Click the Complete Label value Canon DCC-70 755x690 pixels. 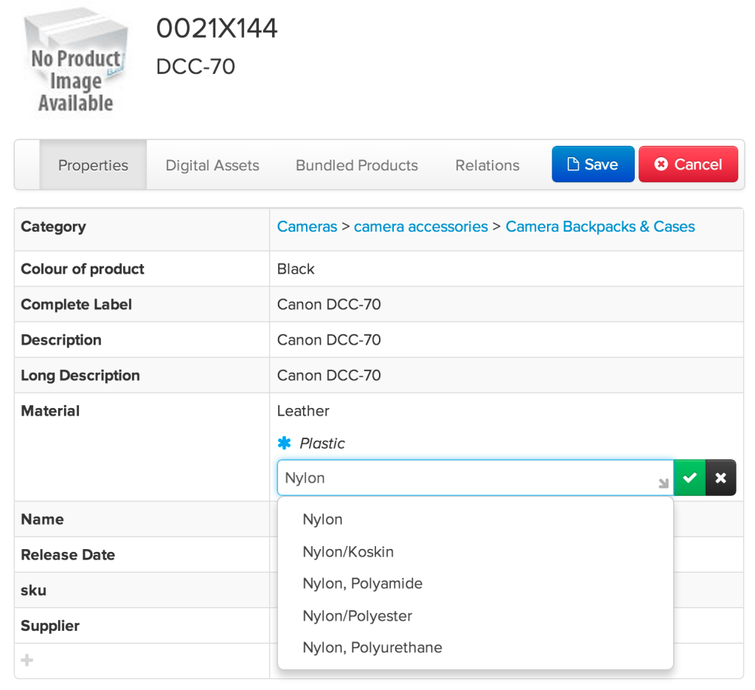(x=329, y=305)
